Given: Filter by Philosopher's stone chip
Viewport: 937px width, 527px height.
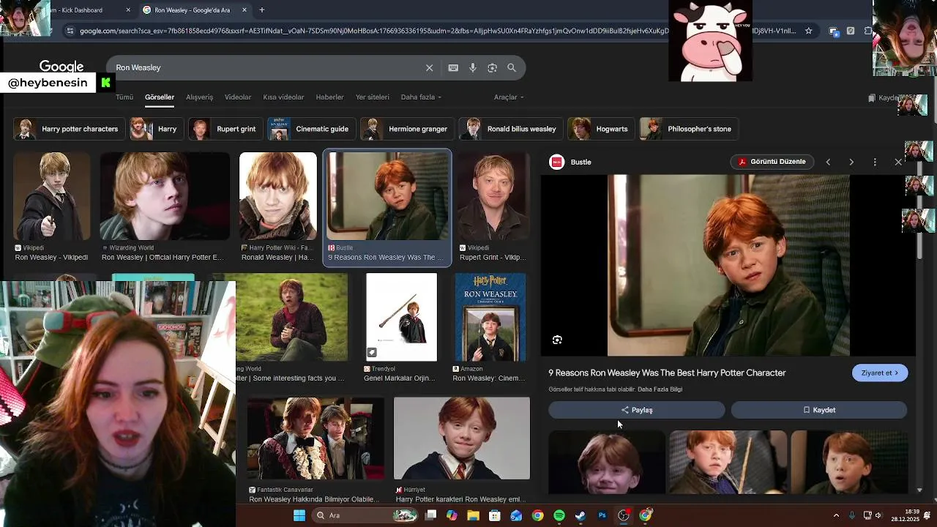Looking at the screenshot, I should click(x=688, y=129).
